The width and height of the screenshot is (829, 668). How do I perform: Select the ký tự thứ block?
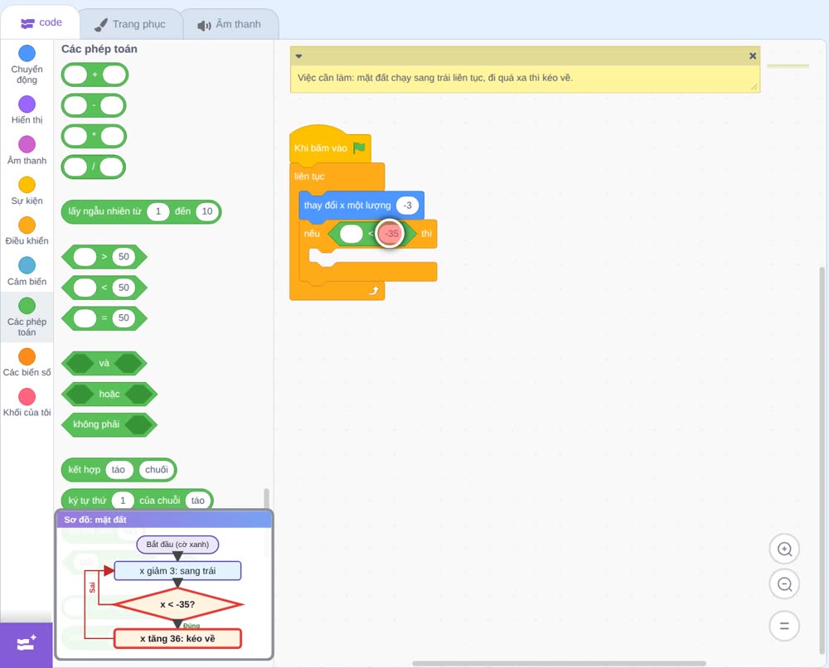[x=138, y=500]
